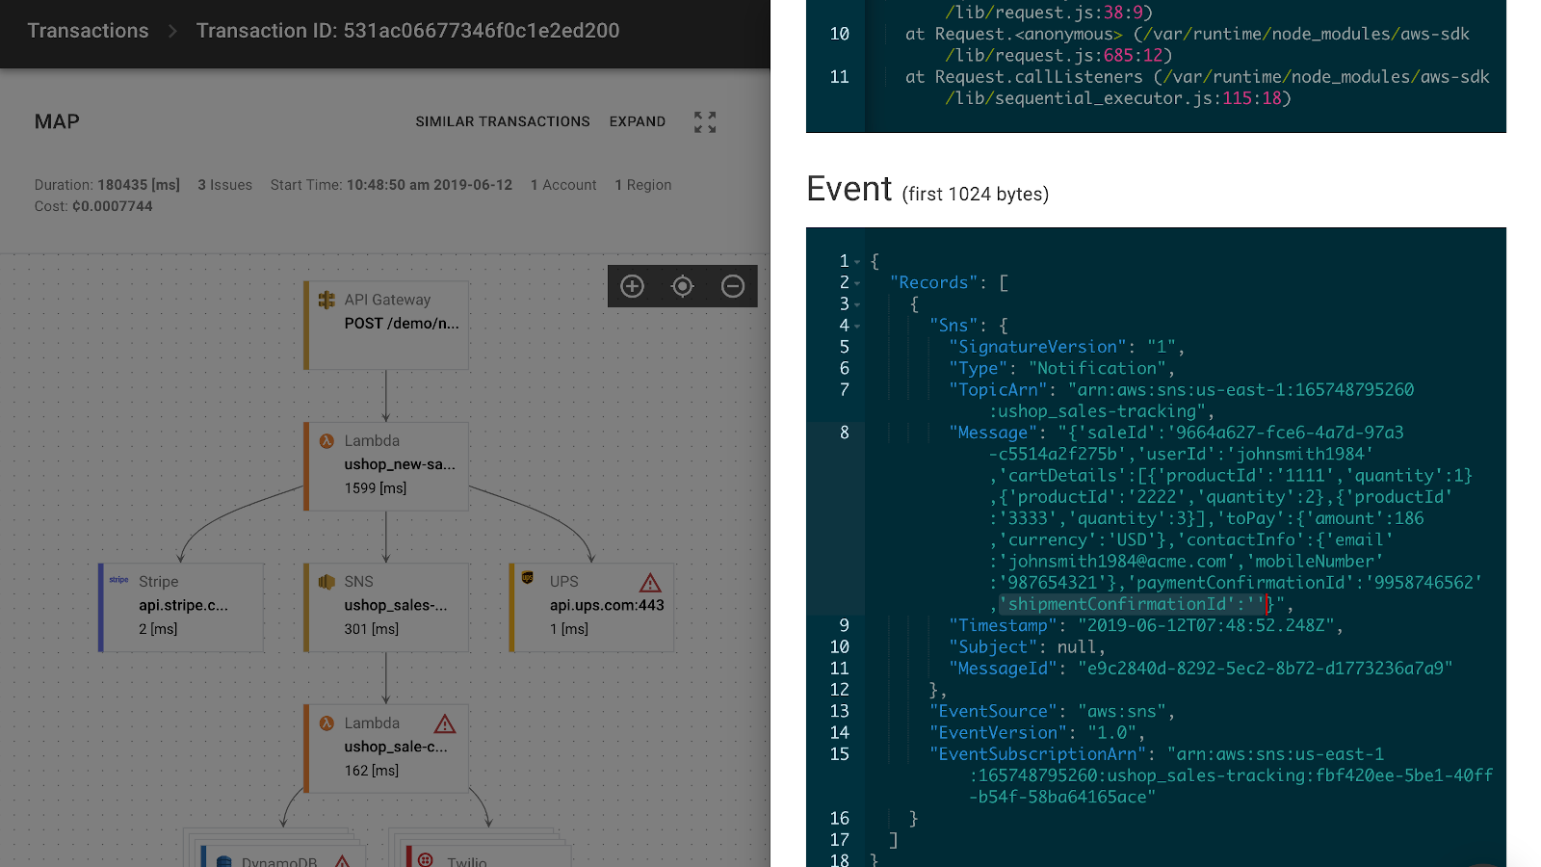Click the Transaction ID breadcrumb text
The image size is (1541, 867).
point(407,31)
